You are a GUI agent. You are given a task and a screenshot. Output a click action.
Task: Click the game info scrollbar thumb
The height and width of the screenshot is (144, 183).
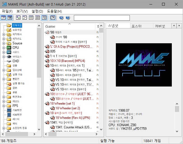coord(177,109)
